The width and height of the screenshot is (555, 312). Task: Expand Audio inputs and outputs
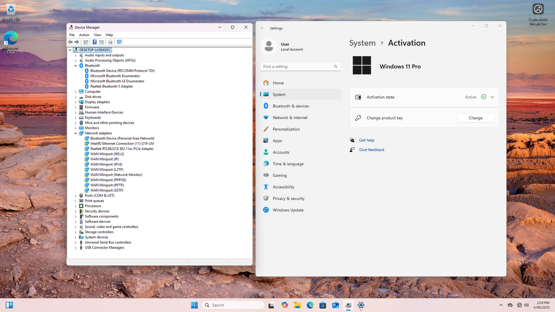point(76,55)
